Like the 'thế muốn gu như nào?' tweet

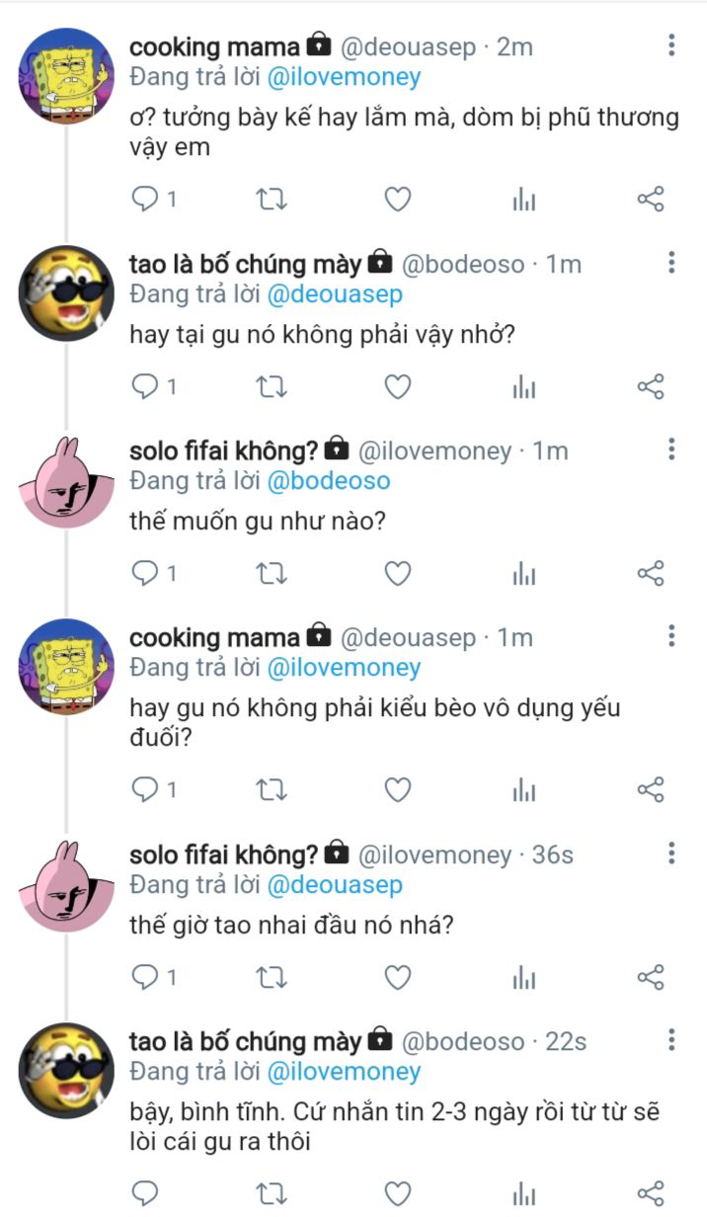coord(397,574)
